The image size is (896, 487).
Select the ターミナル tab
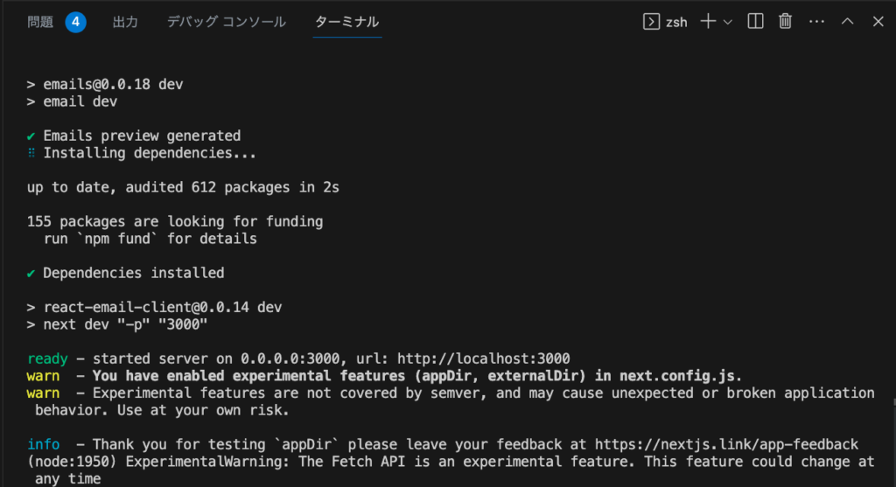[346, 22]
